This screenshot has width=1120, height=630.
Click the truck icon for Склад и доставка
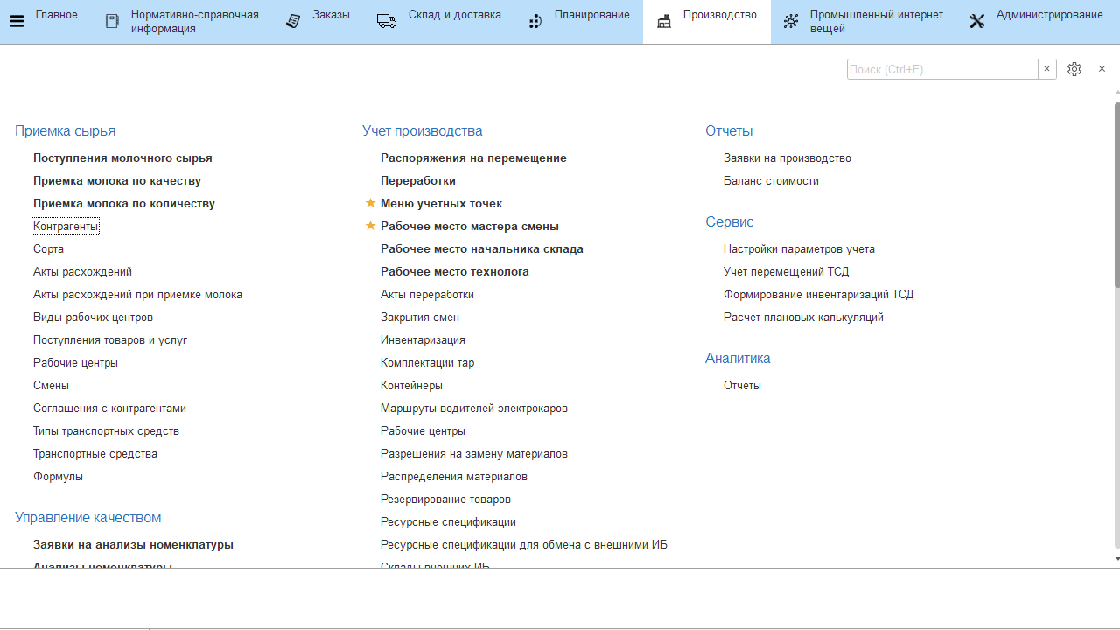point(387,21)
